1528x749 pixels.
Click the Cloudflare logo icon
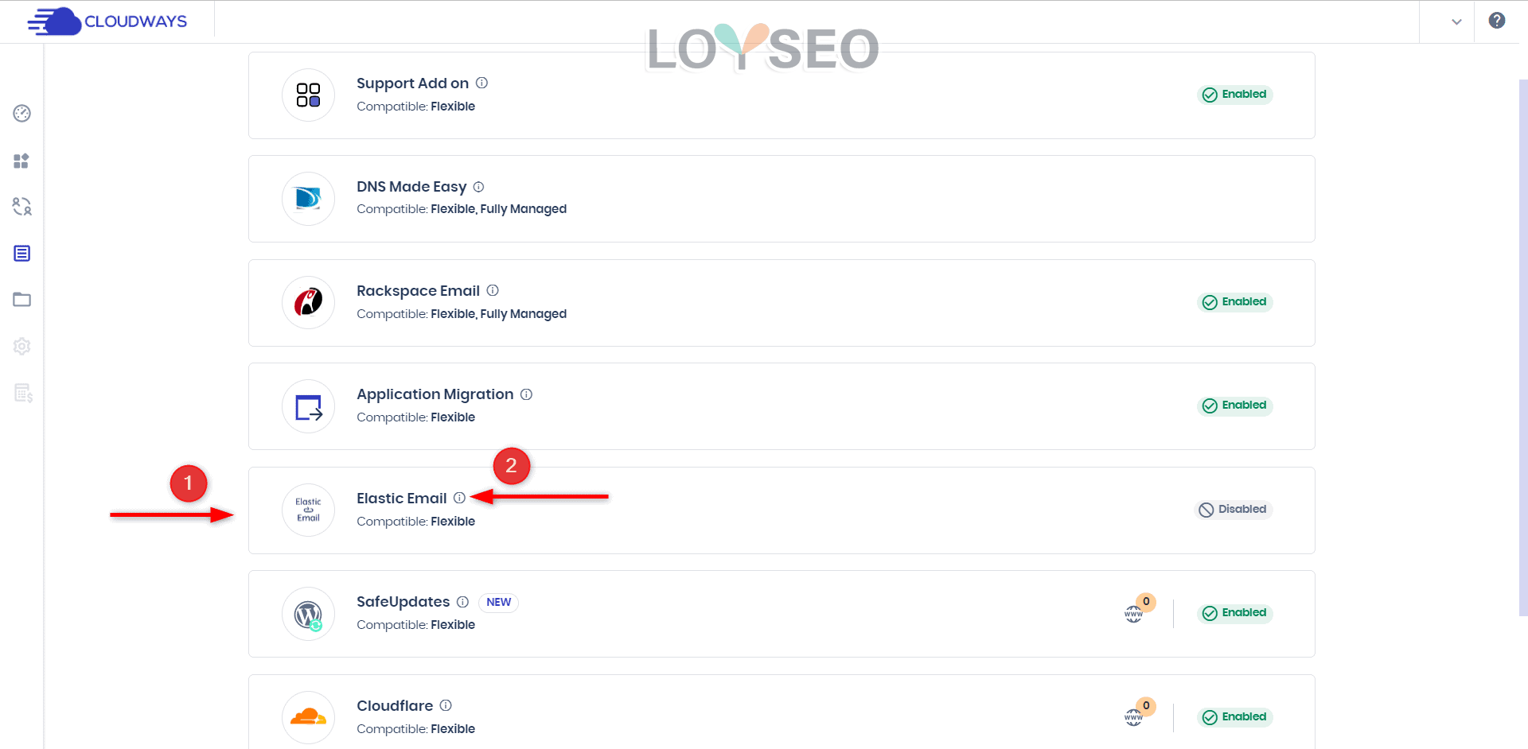click(x=308, y=718)
